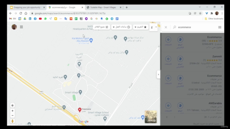Click Smart Village School Lycee Voltaire pin
The width and height of the screenshot is (230, 129).
click(x=105, y=119)
